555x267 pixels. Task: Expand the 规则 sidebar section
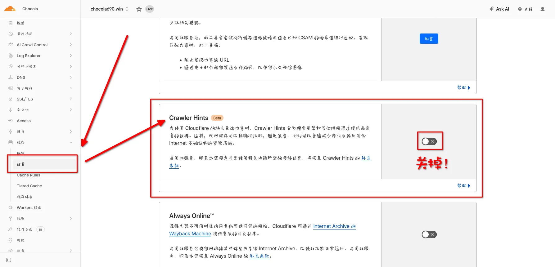coord(71,218)
